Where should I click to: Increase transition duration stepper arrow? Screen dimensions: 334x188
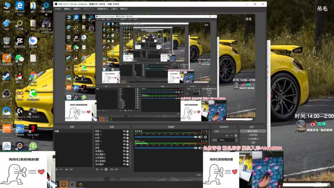pyautogui.click(x=236, y=139)
